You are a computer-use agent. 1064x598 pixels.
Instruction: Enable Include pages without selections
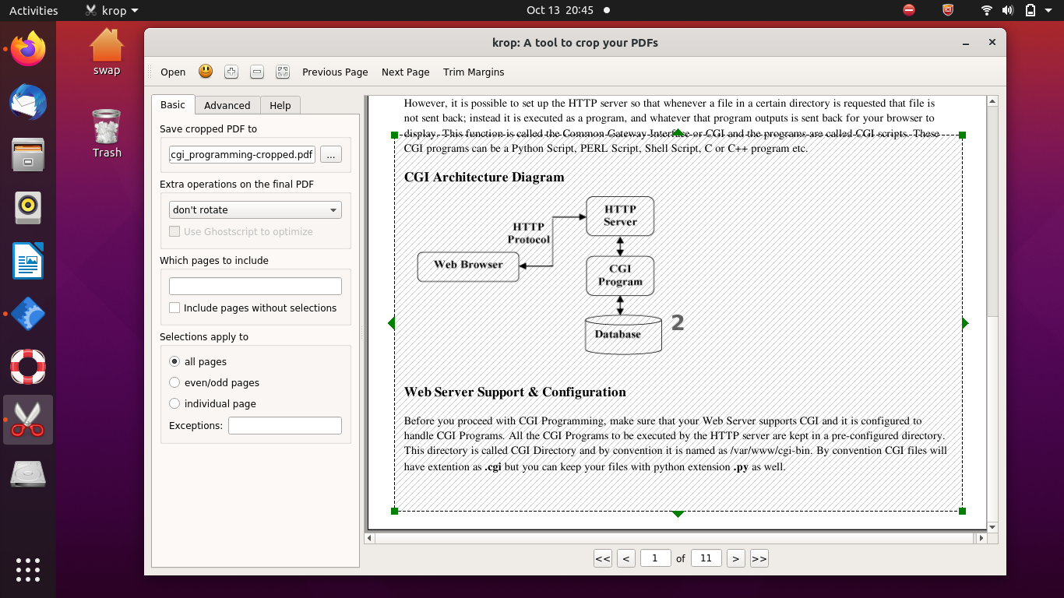pyautogui.click(x=175, y=308)
